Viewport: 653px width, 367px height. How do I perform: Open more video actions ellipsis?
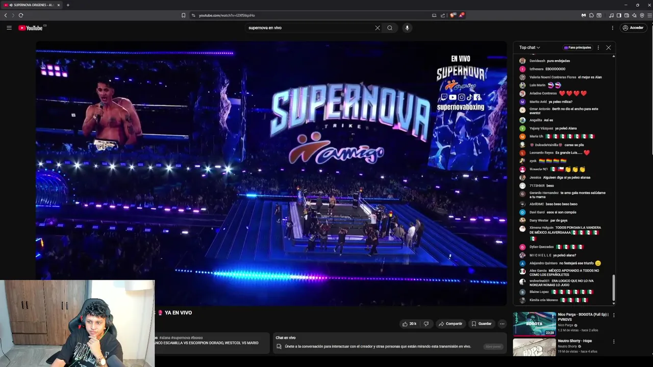click(502, 324)
